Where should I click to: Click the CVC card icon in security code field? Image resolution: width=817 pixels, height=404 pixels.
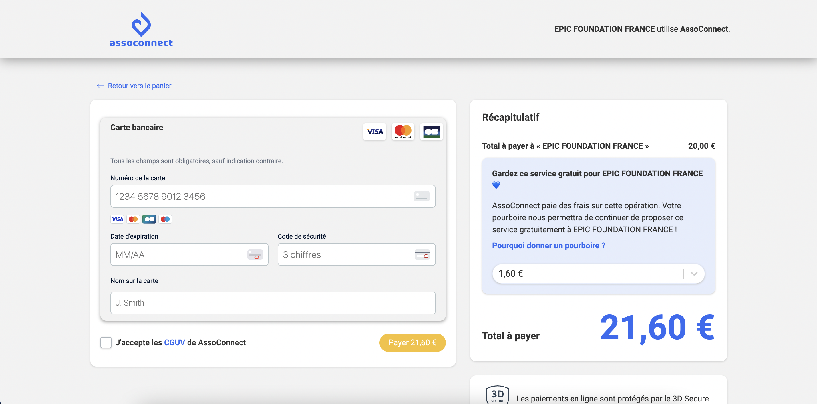point(422,255)
